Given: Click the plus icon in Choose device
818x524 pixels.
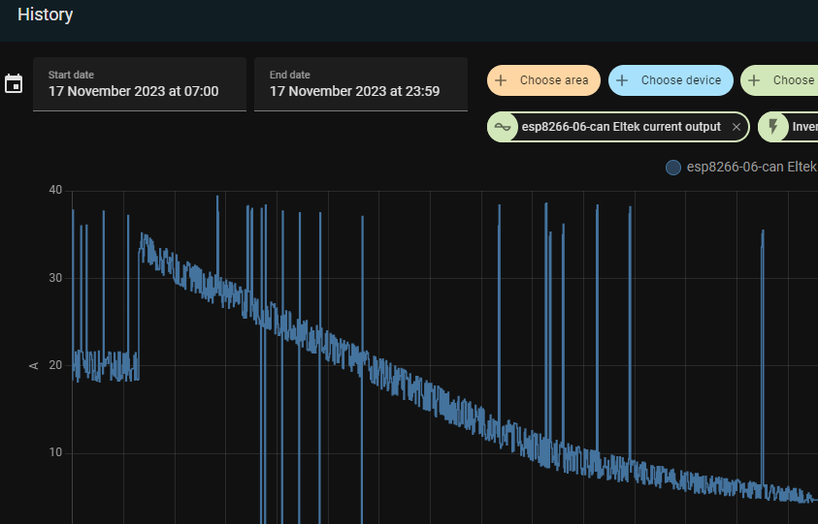Looking at the screenshot, I should pyautogui.click(x=622, y=80).
